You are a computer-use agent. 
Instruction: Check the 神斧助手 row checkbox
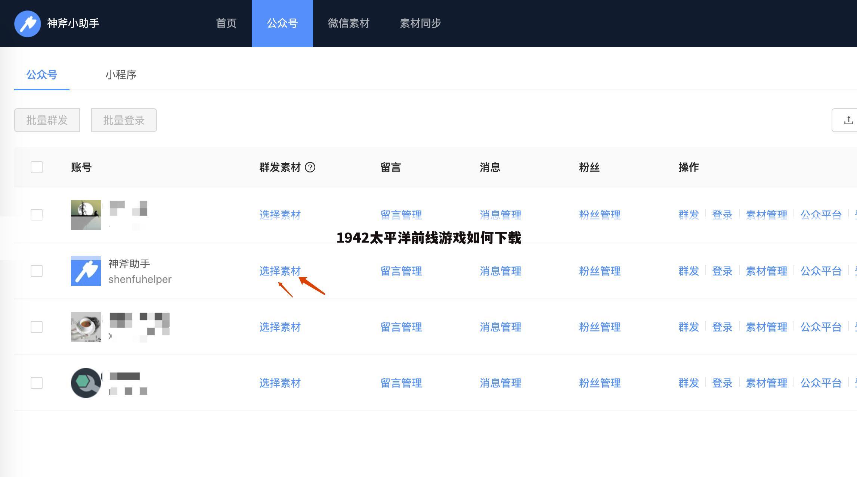(x=37, y=271)
